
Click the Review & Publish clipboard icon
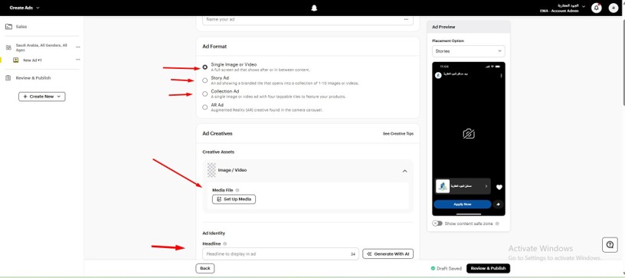pyautogui.click(x=8, y=78)
